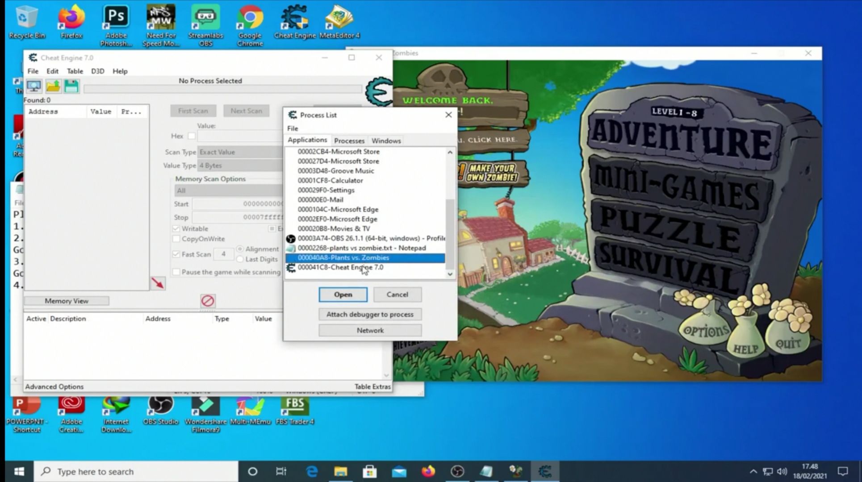The height and width of the screenshot is (482, 862).
Task: Open the Process List File menu
Action: click(293, 128)
